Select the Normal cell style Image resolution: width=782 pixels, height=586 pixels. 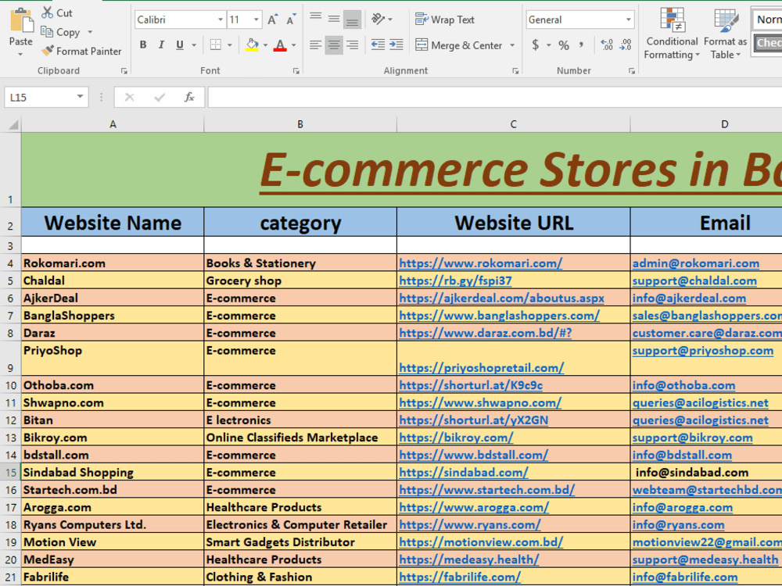coord(767,20)
